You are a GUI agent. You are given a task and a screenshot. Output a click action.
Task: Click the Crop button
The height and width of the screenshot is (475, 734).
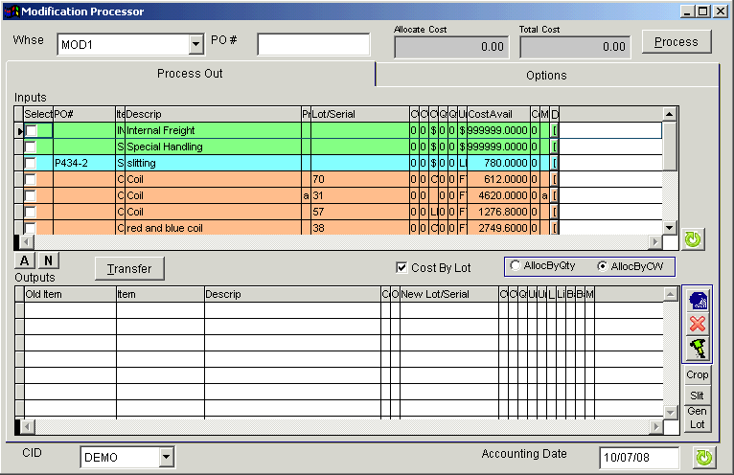697,374
